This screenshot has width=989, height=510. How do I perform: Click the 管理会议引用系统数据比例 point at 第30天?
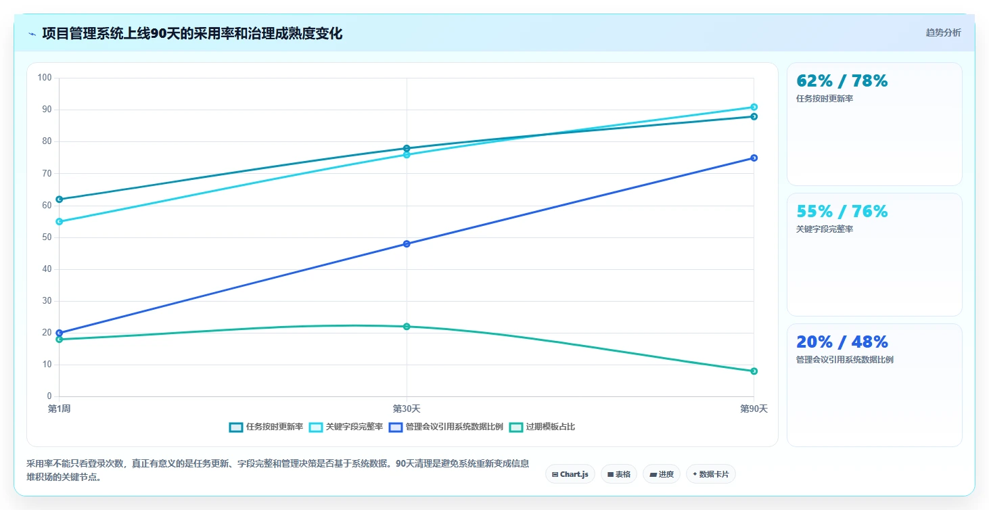point(407,244)
